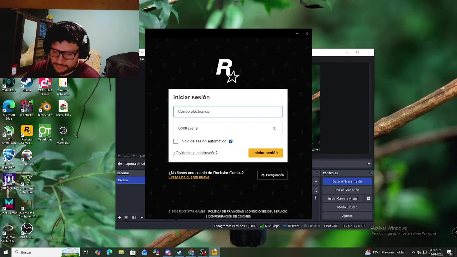Open Chrome from taskbar
The height and width of the screenshot is (257, 457).
(x=191, y=252)
